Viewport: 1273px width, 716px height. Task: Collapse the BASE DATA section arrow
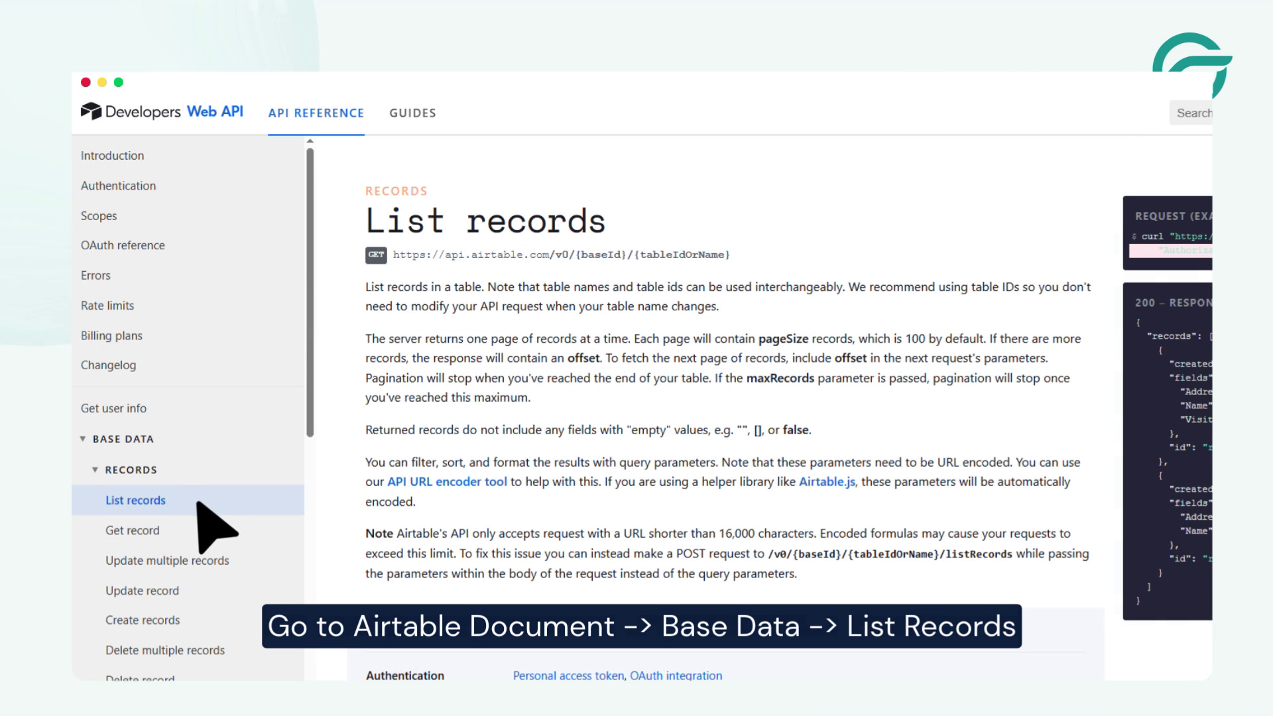pos(83,439)
